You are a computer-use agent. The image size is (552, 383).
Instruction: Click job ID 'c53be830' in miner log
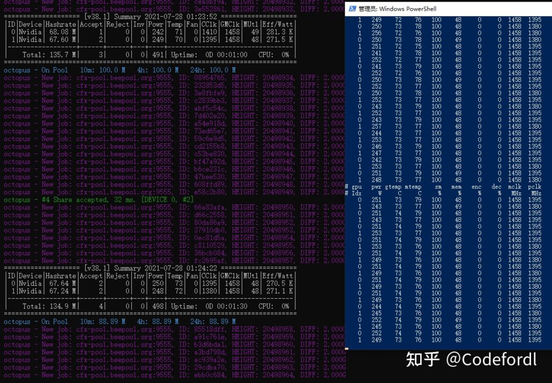209,154
